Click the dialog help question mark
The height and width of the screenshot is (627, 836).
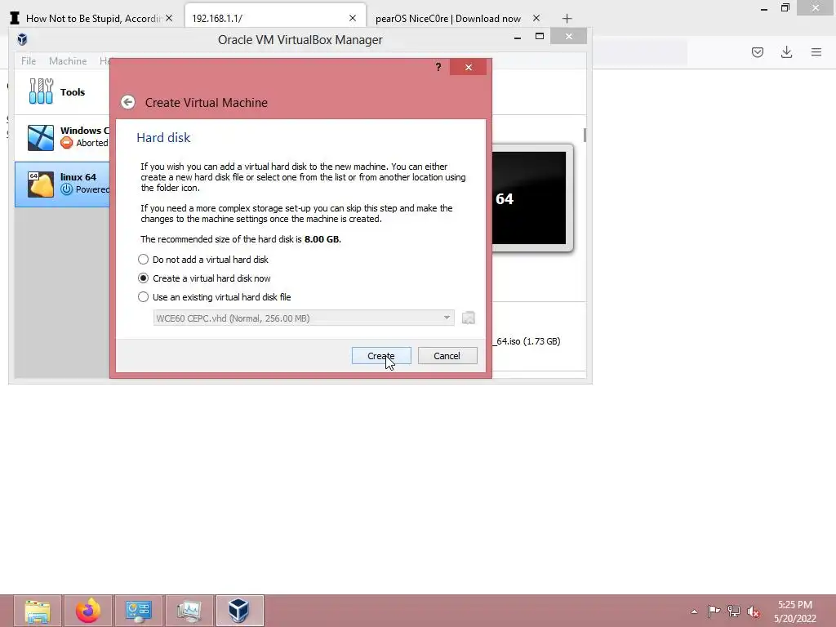(x=438, y=67)
